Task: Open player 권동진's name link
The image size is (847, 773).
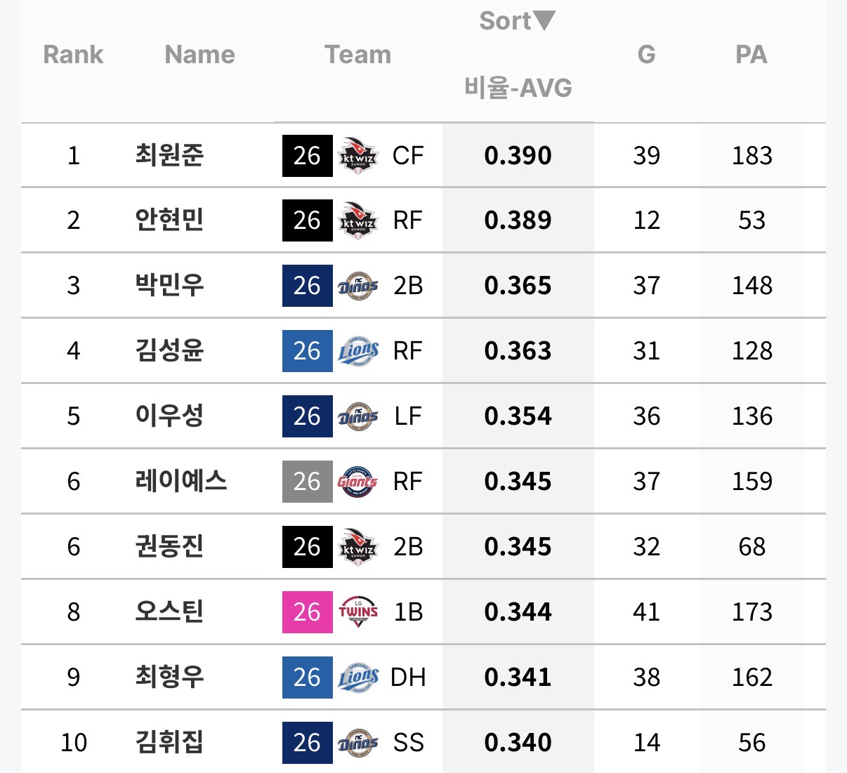Action: click(169, 546)
